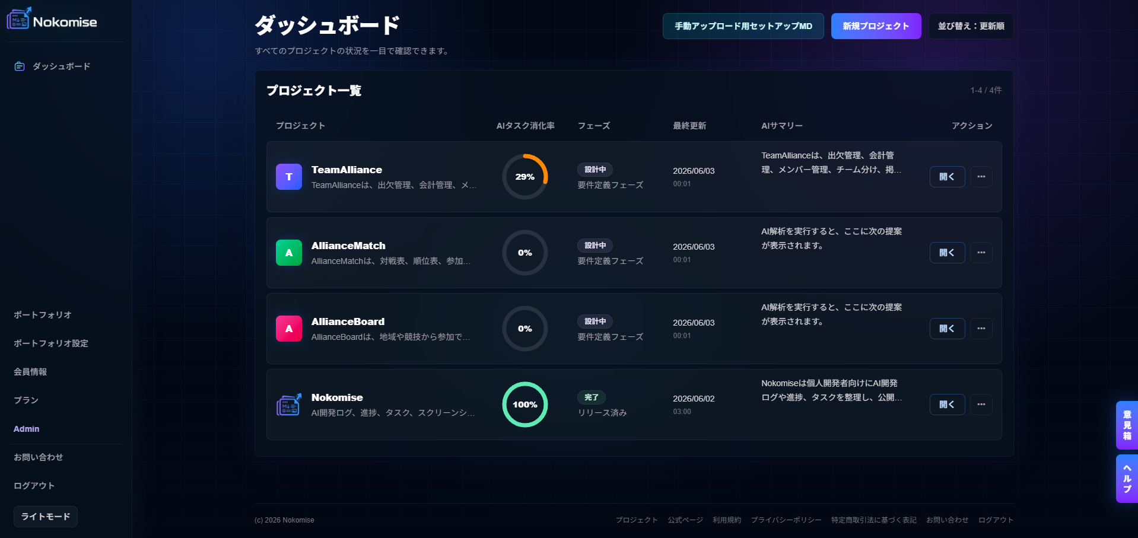The width and height of the screenshot is (1138, 538).
Task: Open more actions menu for AllianceBoard
Action: [981, 329]
